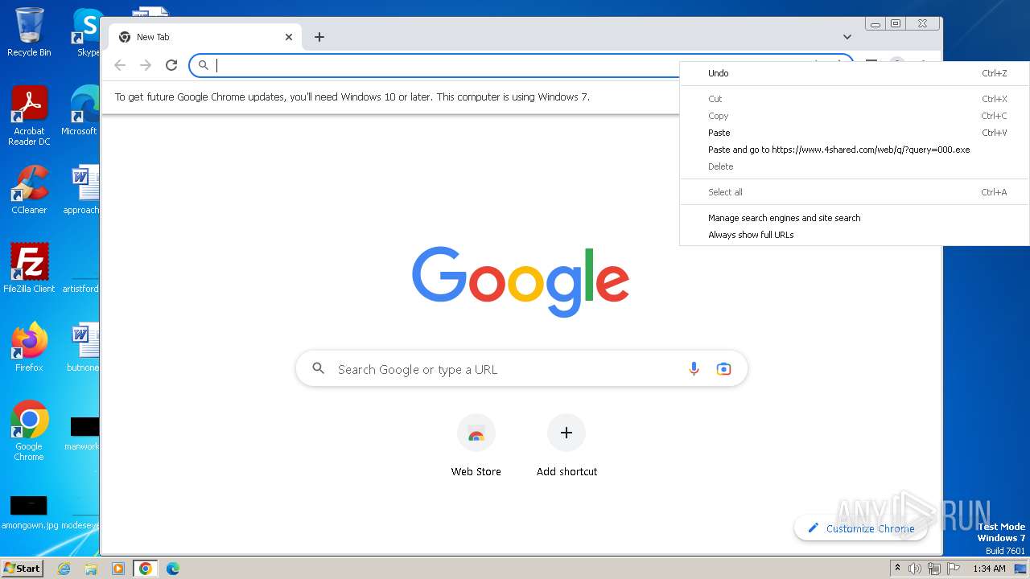Open amongown.jpg desktop file
The image size is (1030, 579).
pyautogui.click(x=28, y=512)
